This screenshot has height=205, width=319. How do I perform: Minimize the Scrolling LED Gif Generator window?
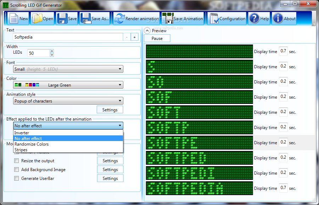285,4
